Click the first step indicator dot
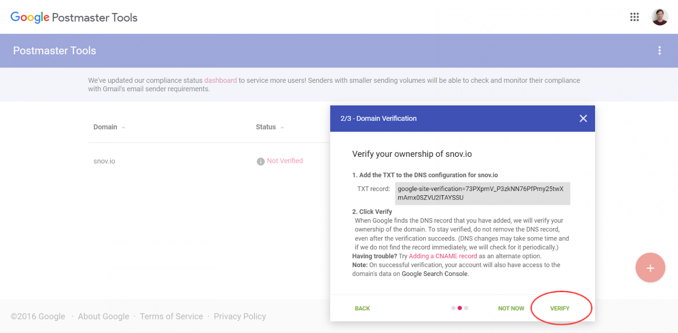 coord(453,308)
